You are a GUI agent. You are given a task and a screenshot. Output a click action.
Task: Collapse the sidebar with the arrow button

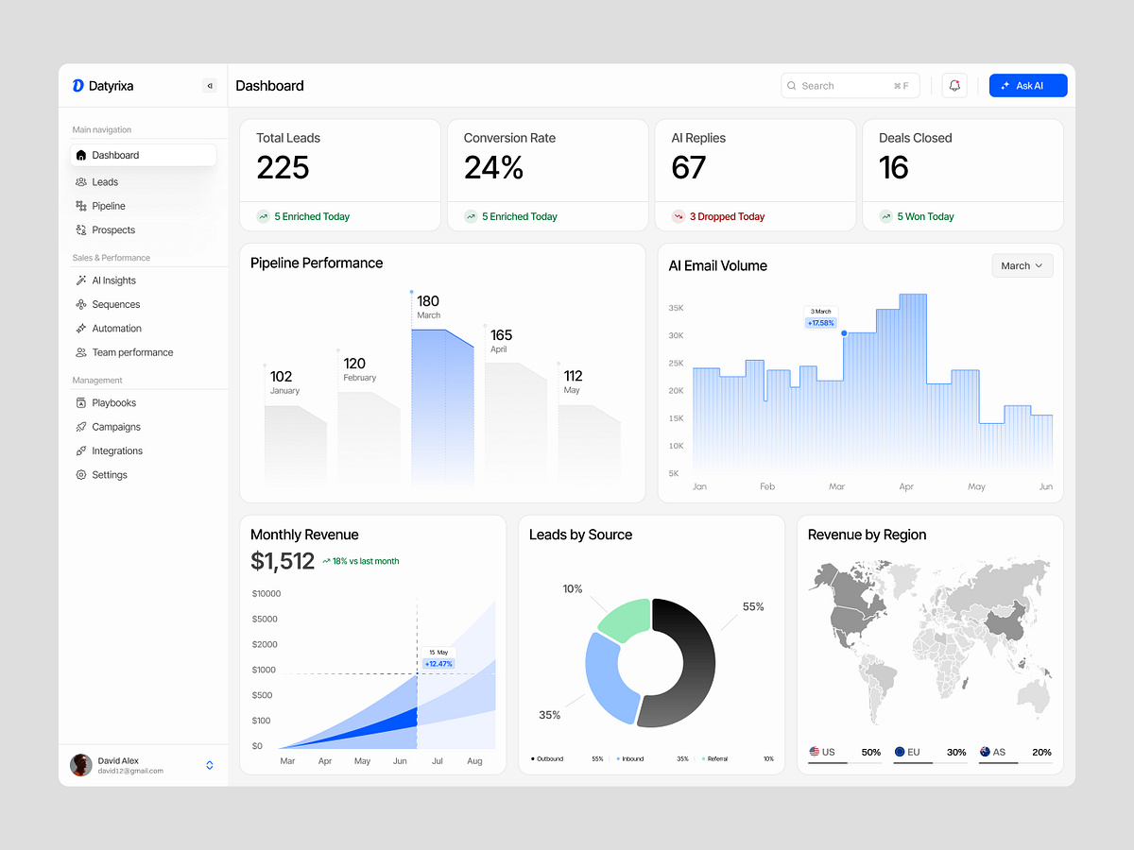point(210,86)
